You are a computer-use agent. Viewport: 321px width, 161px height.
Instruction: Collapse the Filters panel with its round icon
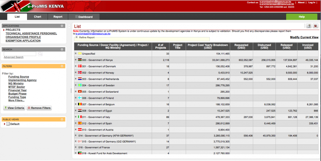point(62,66)
